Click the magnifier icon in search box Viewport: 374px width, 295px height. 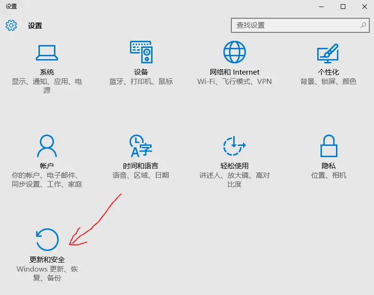363,25
